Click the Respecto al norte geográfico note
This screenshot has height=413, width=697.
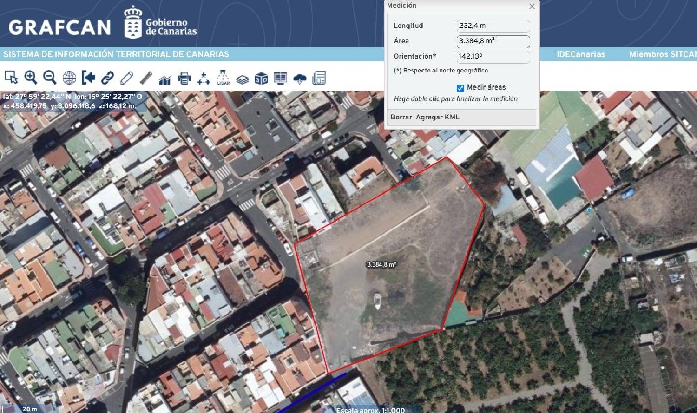441,71
